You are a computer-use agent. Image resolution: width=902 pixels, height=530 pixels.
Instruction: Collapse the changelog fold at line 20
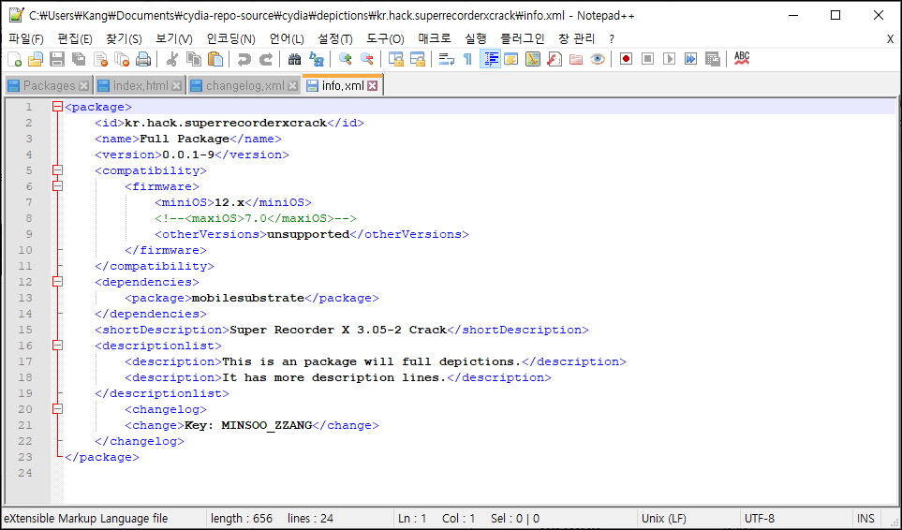pos(57,409)
